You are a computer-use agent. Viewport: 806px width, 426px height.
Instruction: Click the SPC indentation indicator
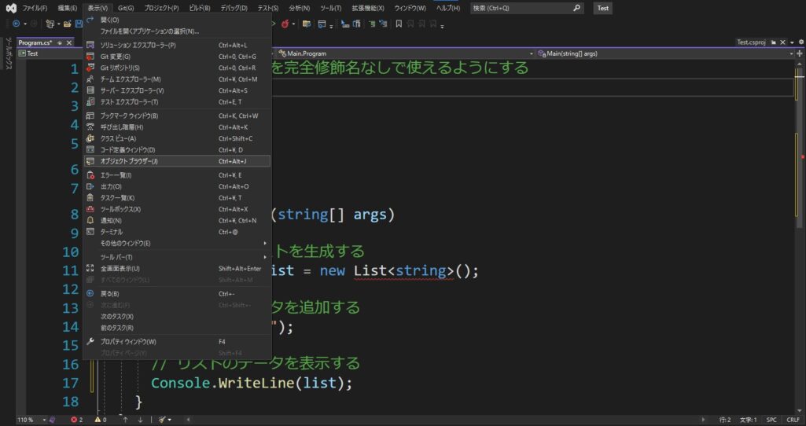[771, 420]
